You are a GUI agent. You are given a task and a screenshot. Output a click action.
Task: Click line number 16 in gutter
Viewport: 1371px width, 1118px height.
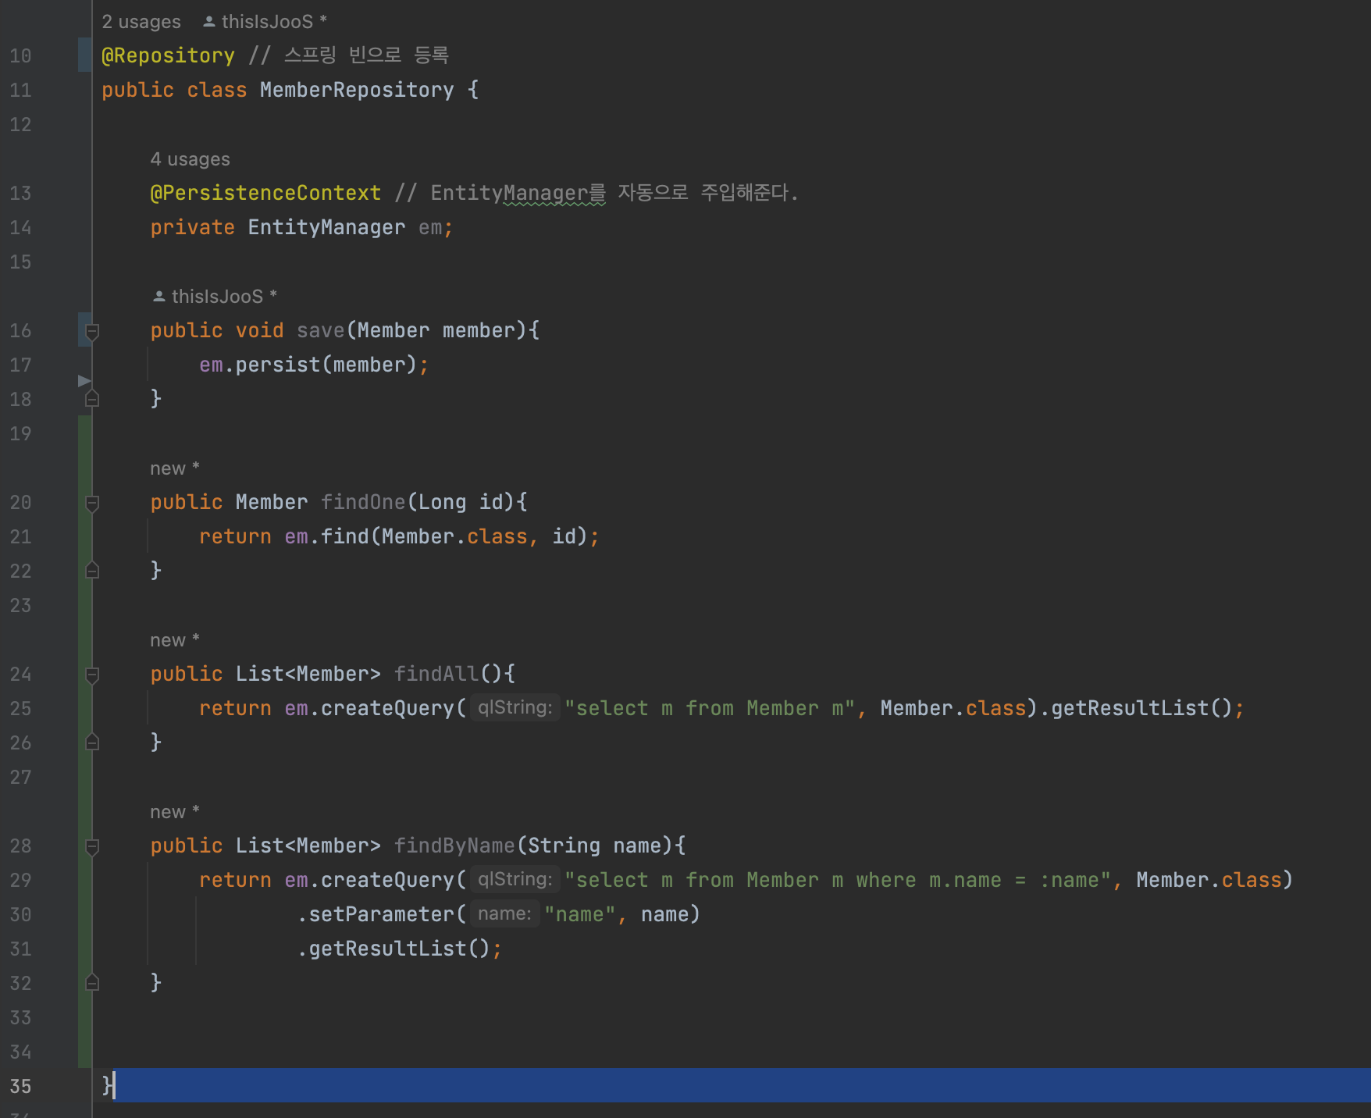click(20, 330)
